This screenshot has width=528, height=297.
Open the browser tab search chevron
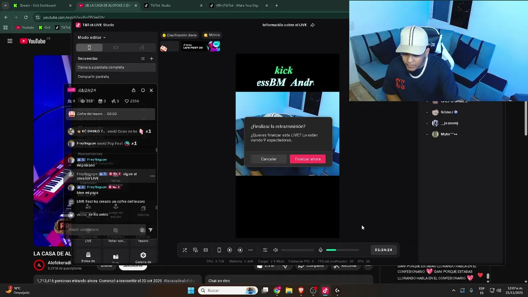(x=5, y=5)
